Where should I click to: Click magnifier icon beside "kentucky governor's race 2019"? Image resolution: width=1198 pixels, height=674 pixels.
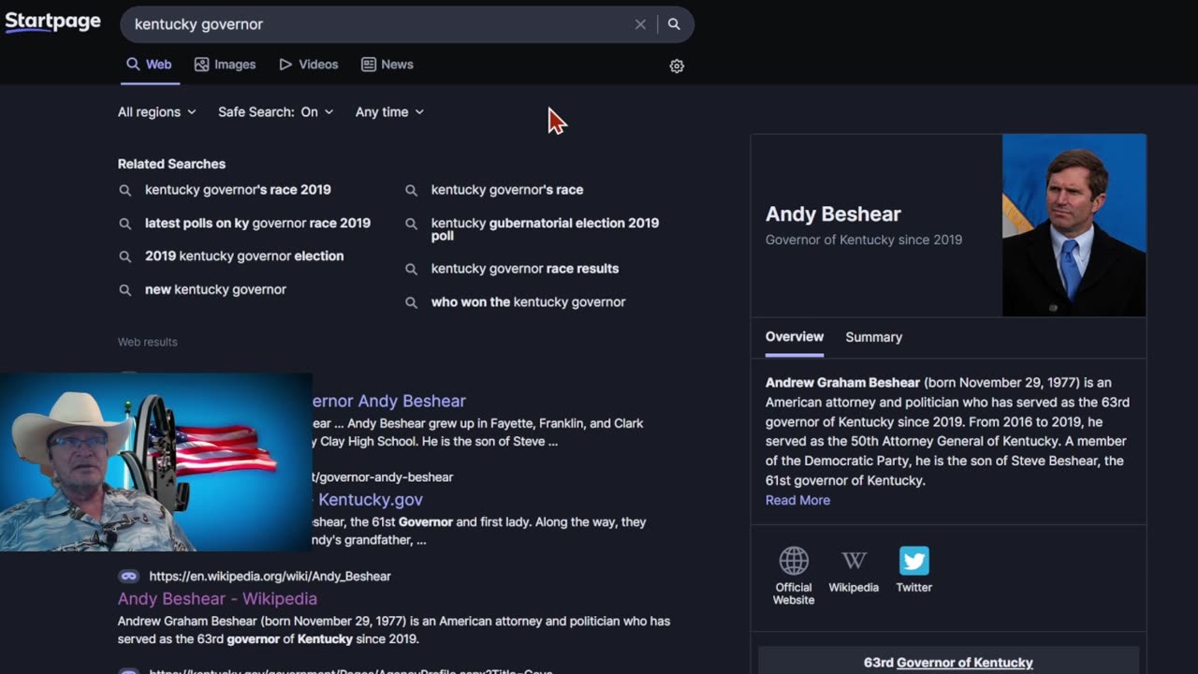(x=125, y=190)
